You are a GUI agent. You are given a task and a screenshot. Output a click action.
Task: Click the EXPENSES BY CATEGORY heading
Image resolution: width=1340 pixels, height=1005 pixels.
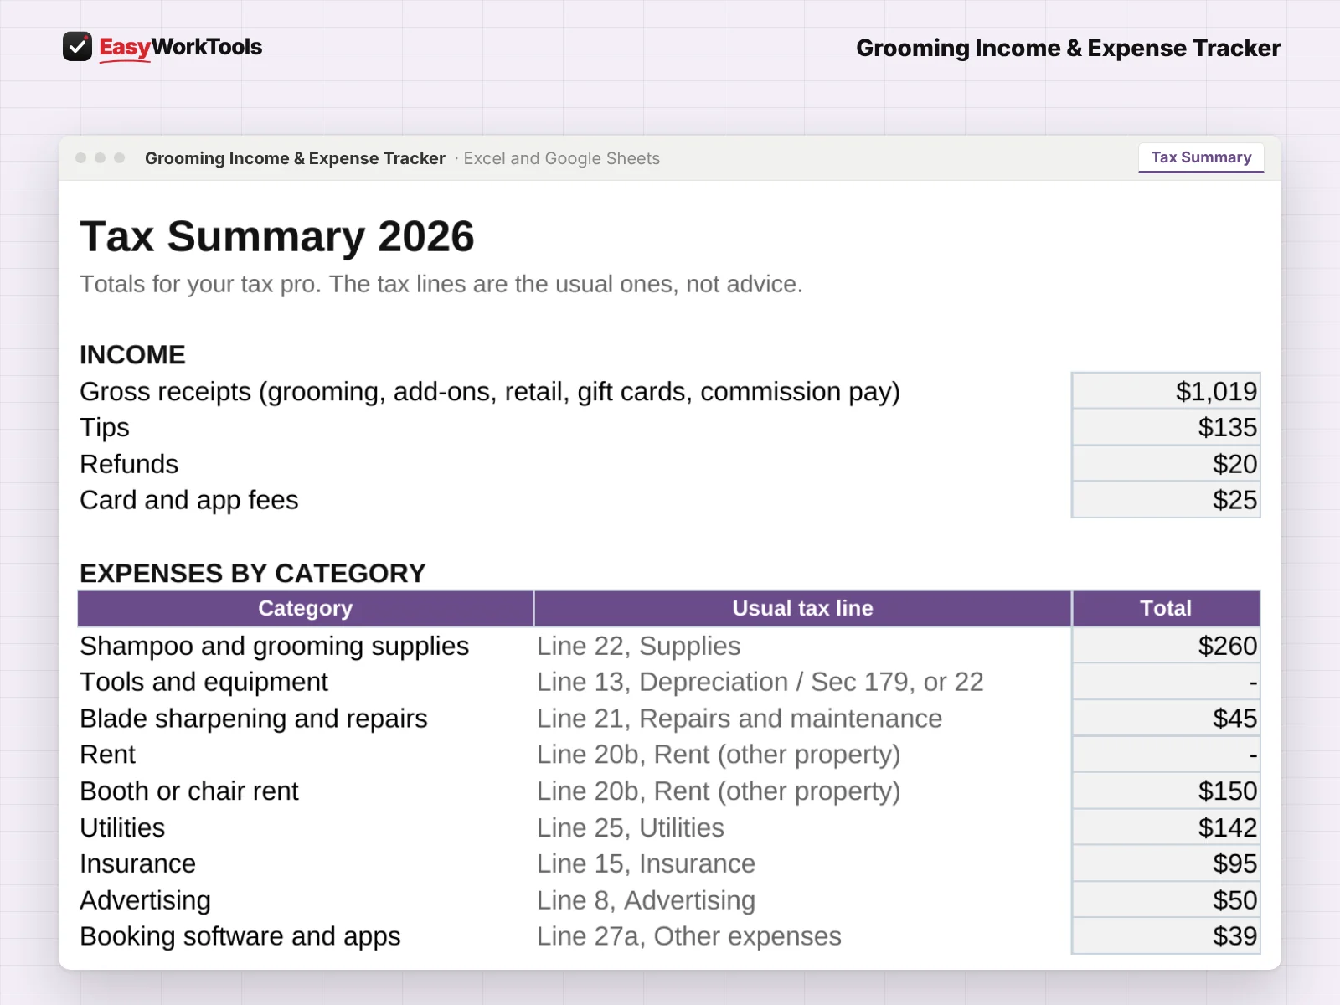[x=253, y=573]
